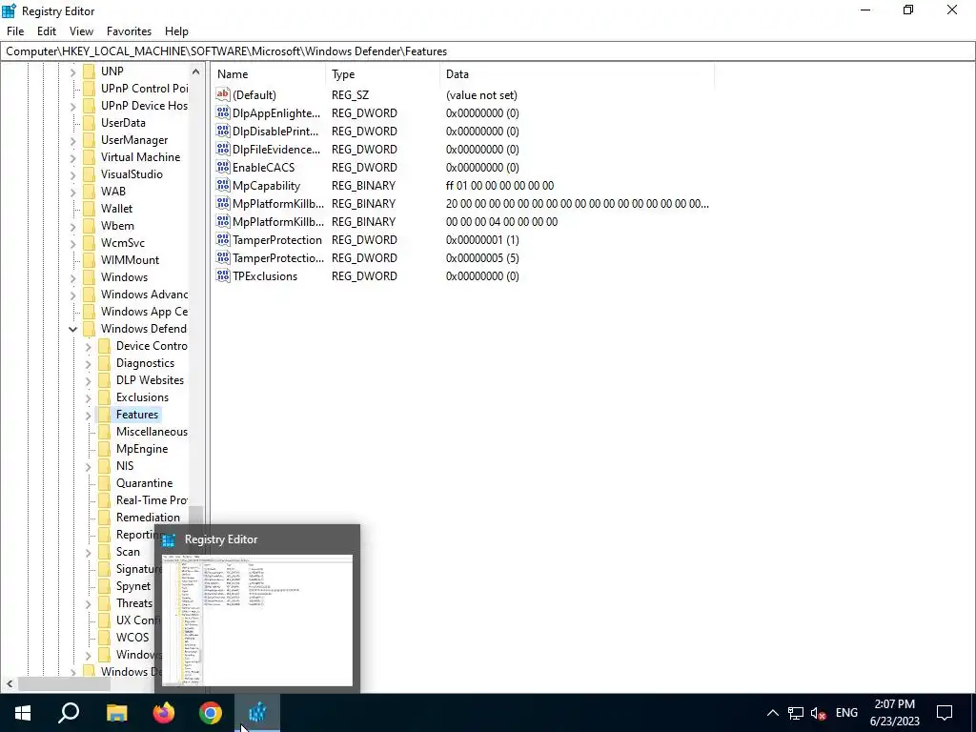976x732 pixels.
Task: Click the MpEngine folder icon
Action: [x=104, y=449]
